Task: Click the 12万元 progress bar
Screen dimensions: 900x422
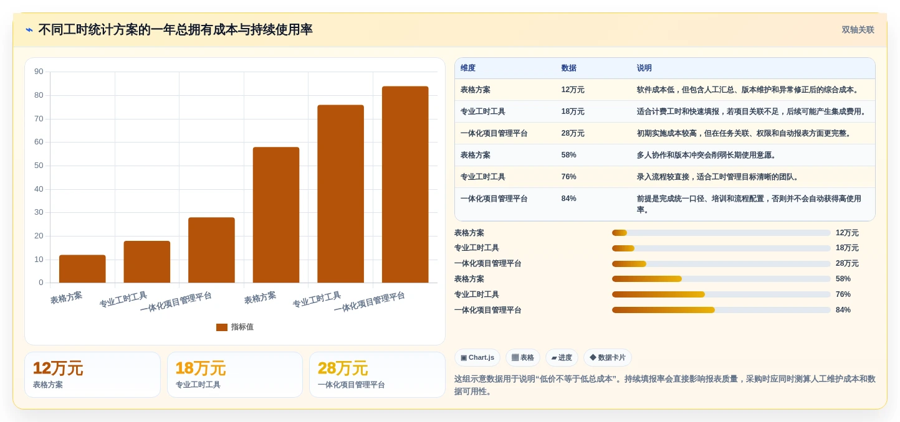Action: 721,233
